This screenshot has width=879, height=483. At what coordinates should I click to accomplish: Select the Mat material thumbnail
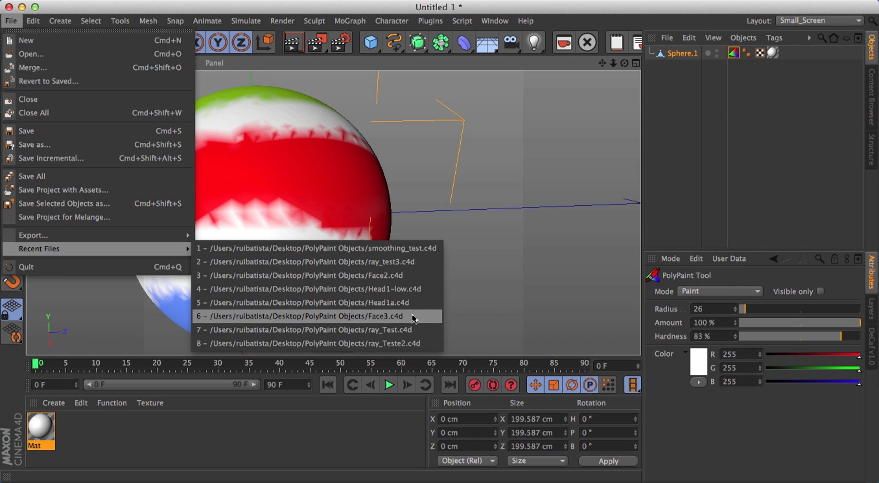click(41, 431)
